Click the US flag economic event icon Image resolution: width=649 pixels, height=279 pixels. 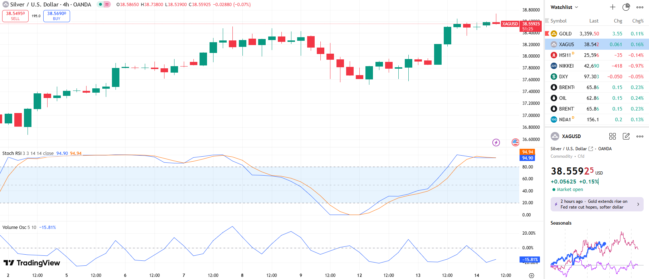point(515,142)
